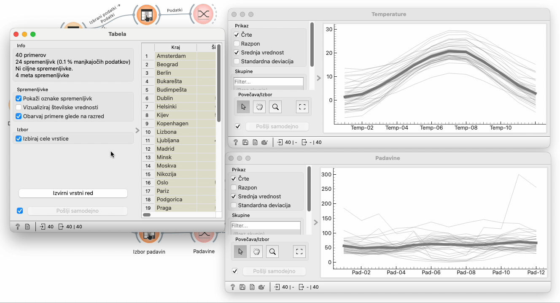560x303 pixels.
Task: Select the arrow selection tool in Temperature window
Action: (243, 107)
